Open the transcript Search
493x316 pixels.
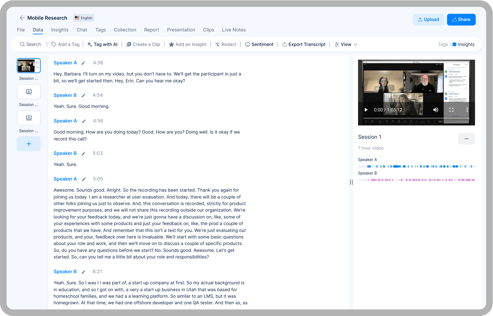30,44
